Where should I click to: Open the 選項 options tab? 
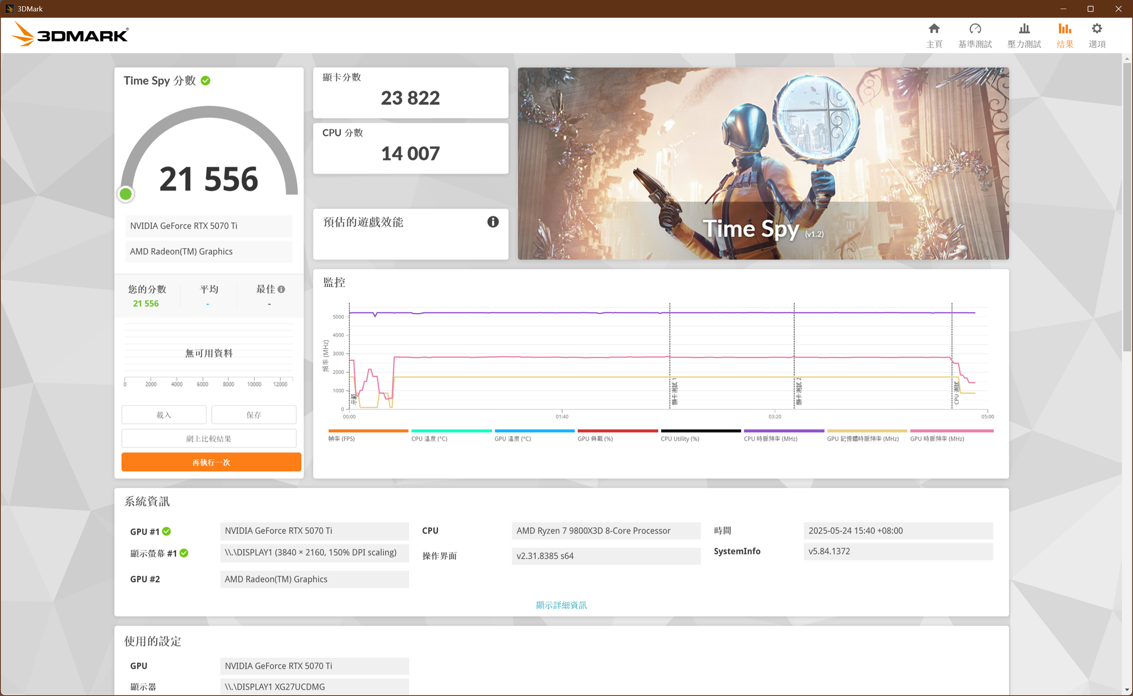[1097, 36]
